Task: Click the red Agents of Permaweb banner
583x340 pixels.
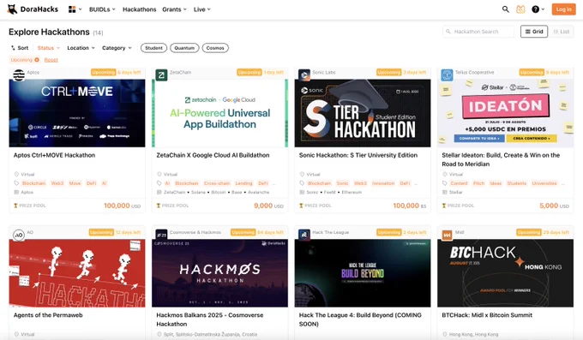Action: 77,273
